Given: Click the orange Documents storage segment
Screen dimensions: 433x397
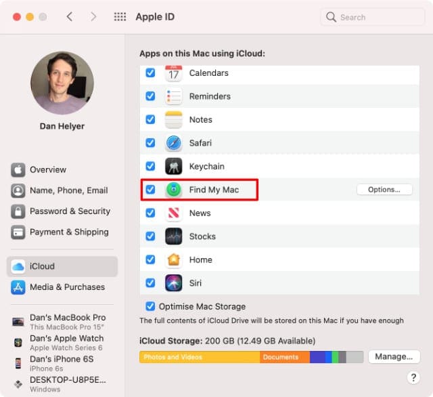Looking at the screenshot, I should pos(285,357).
